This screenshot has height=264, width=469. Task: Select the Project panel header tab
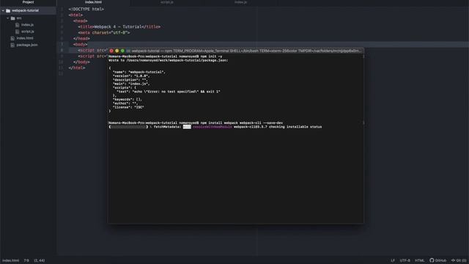[x=28, y=2]
